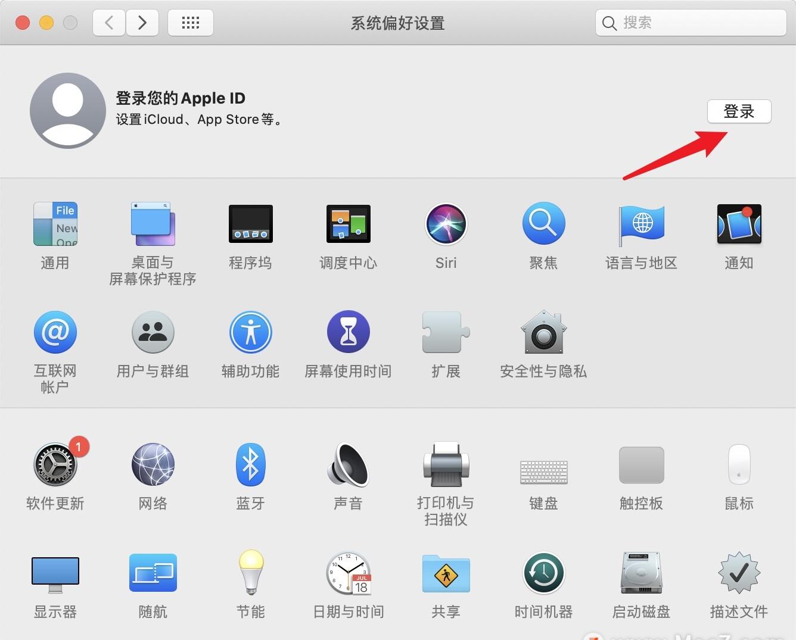Open 日期与时间 preferences

[x=348, y=573]
